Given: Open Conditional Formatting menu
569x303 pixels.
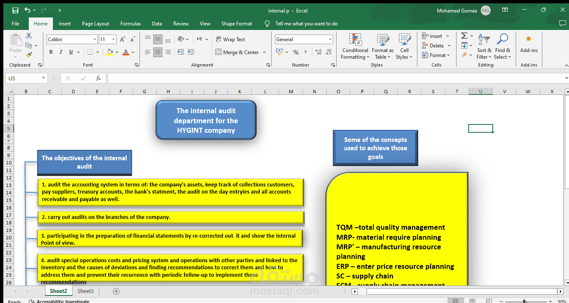Looking at the screenshot, I should coord(355,46).
